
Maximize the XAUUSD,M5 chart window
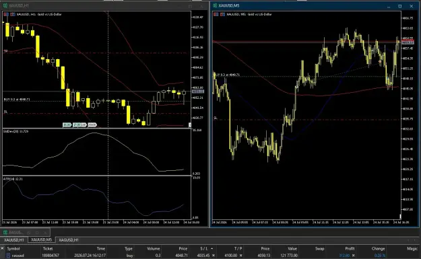point(400,6)
